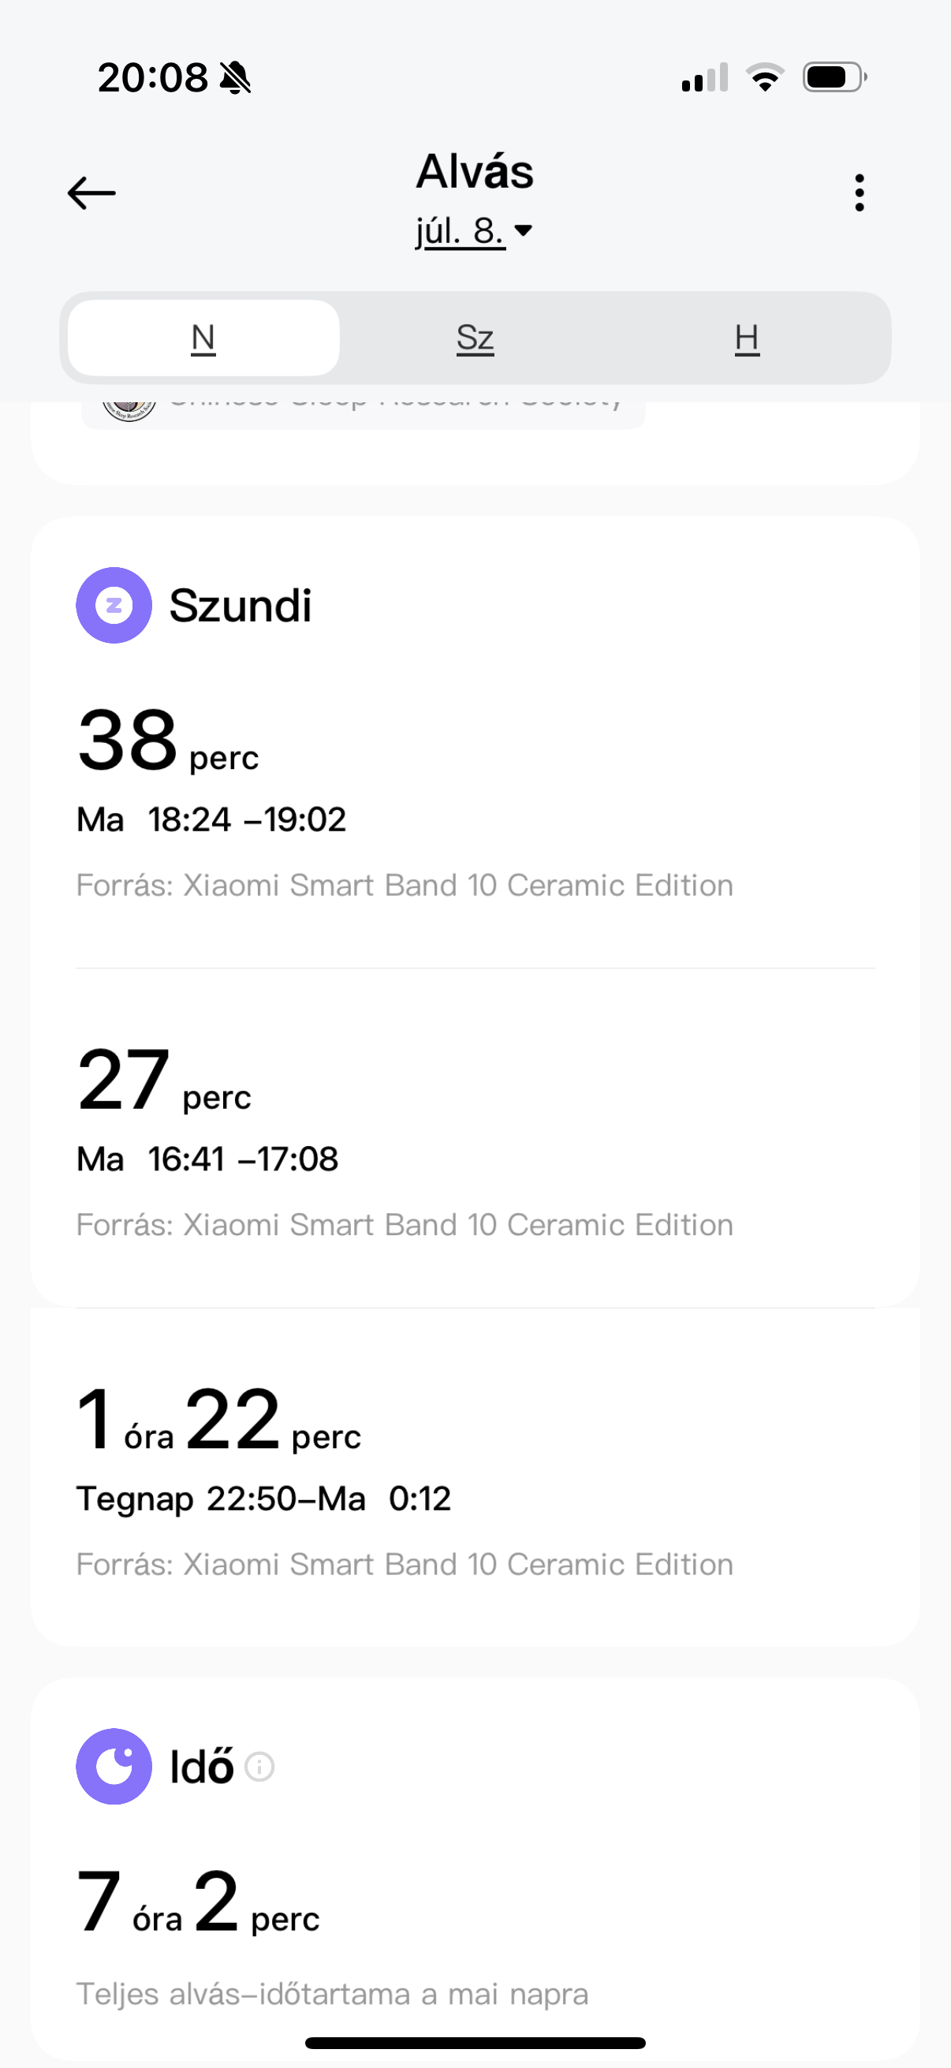Tap the Wi-Fi status icon
The width and height of the screenshot is (951, 2068).
(x=765, y=77)
